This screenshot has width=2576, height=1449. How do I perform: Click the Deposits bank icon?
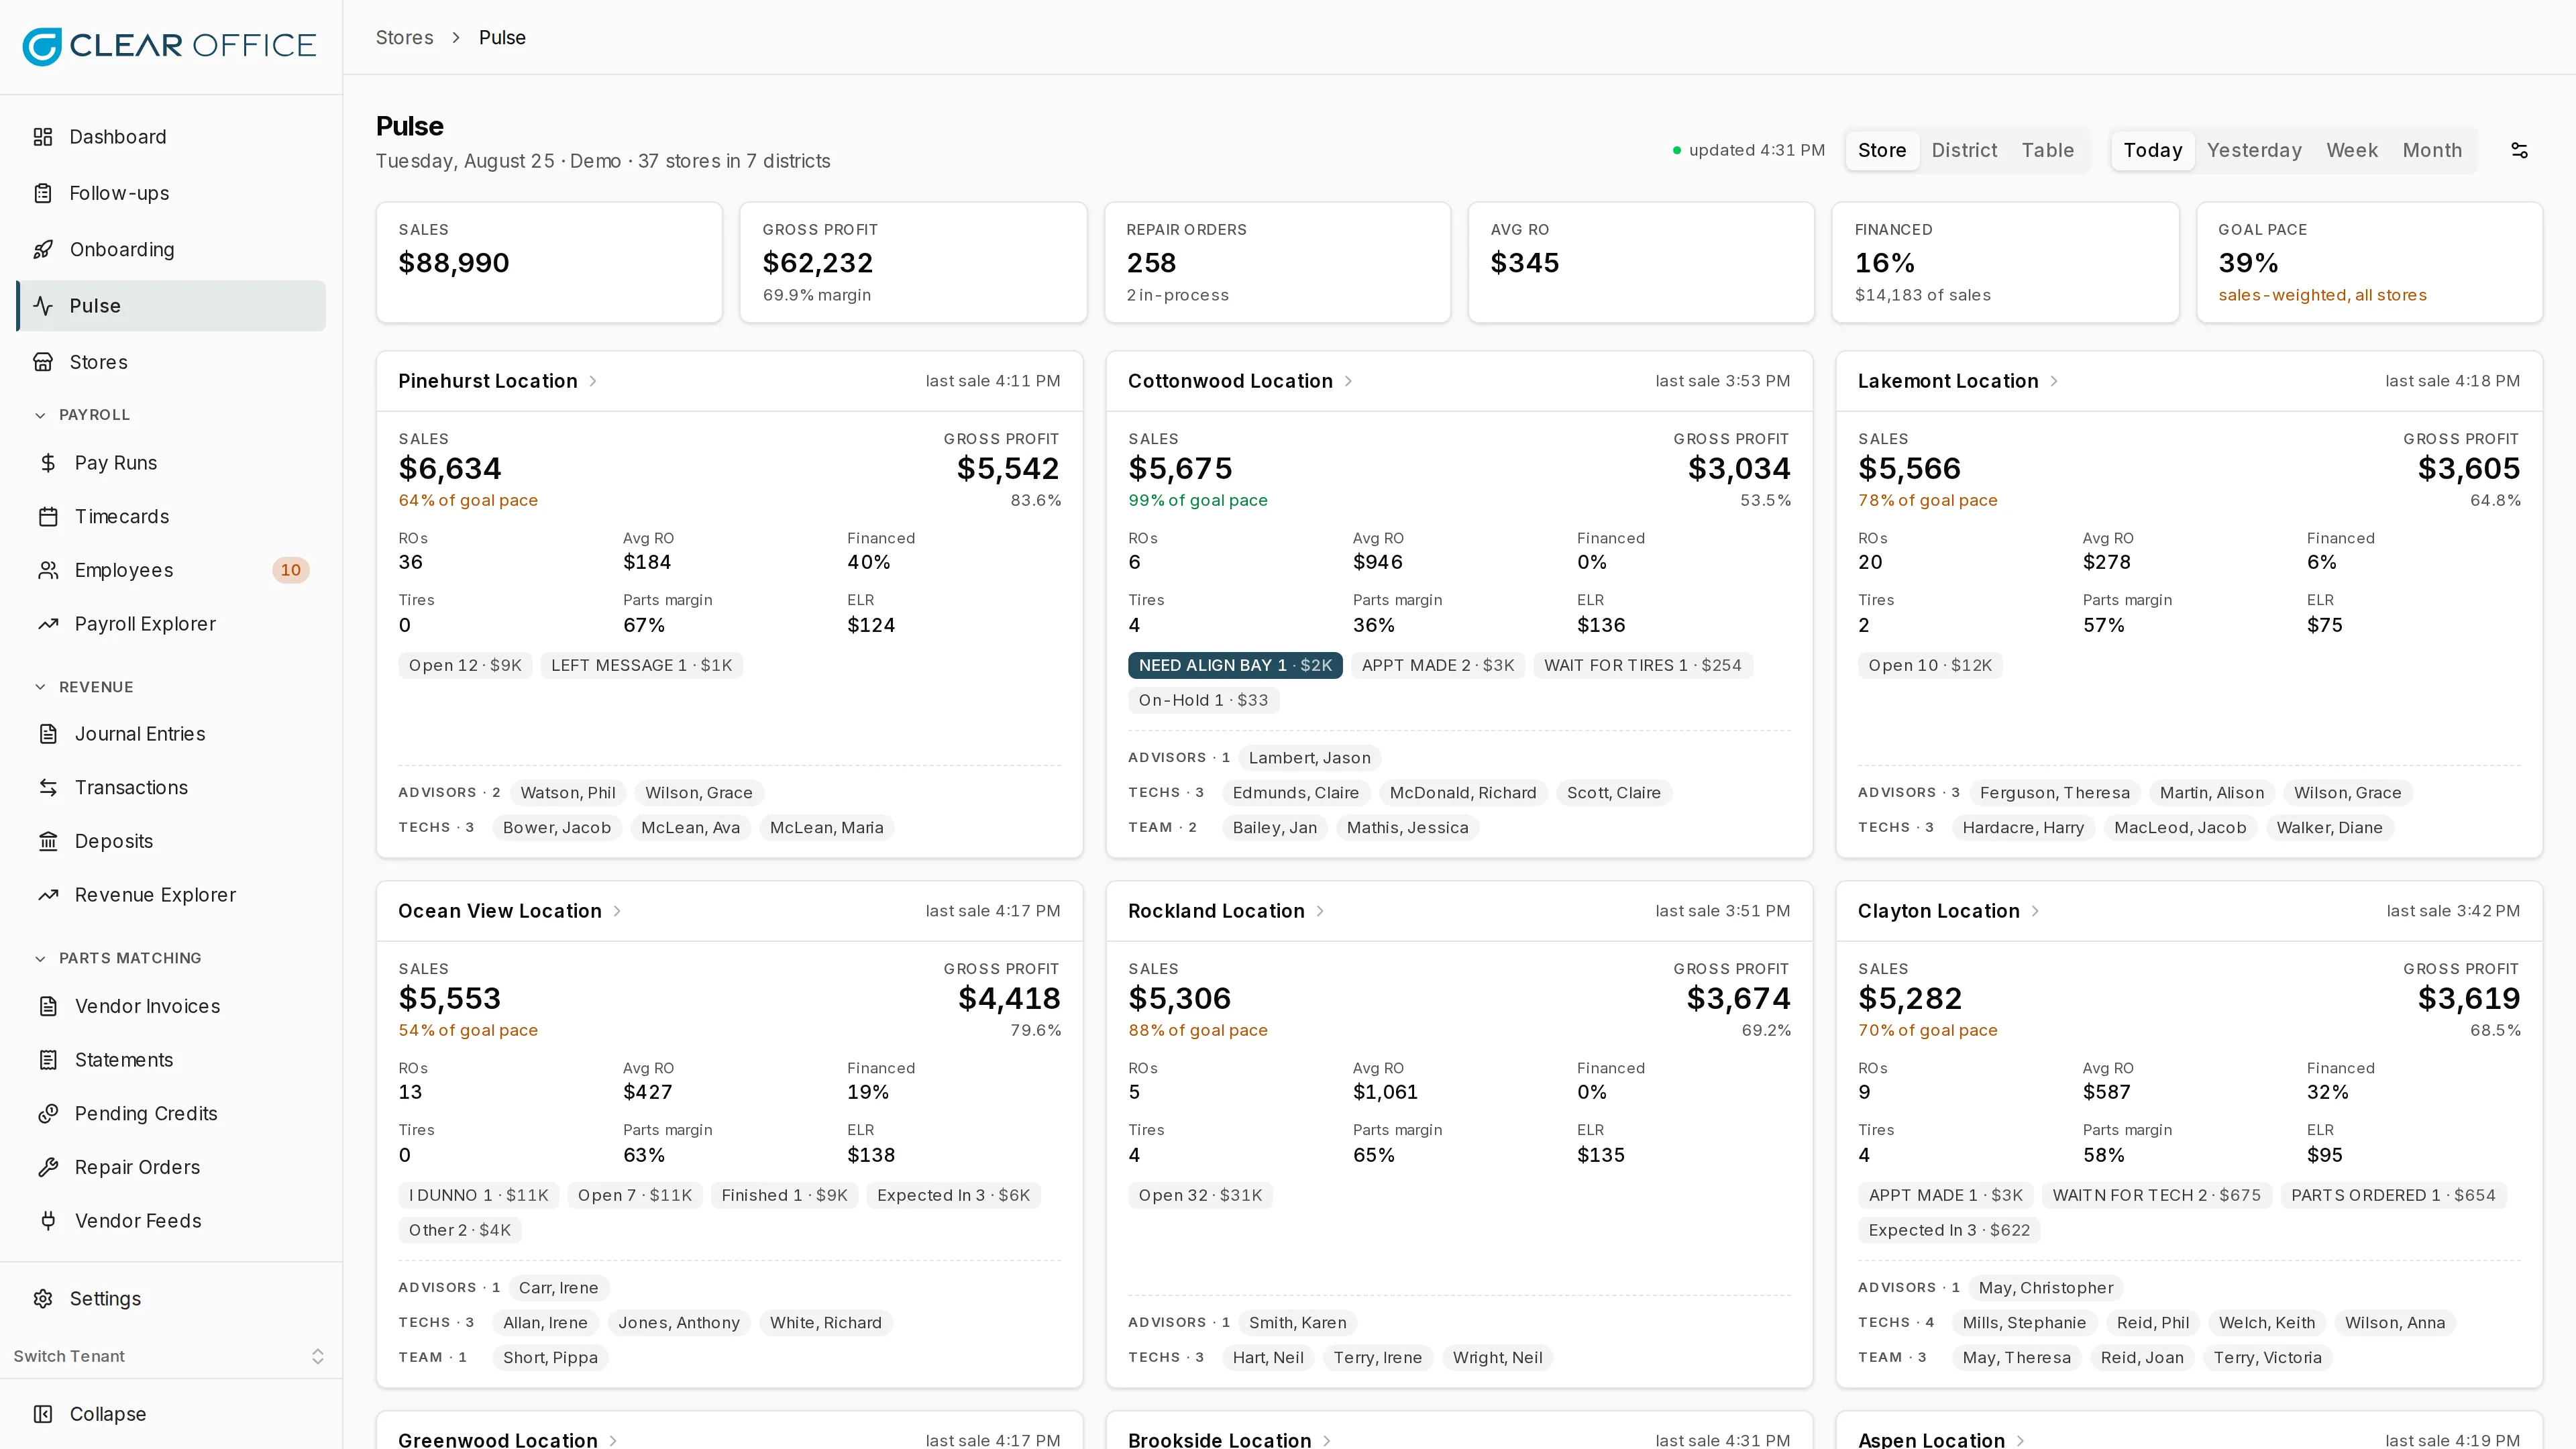pos(48,841)
